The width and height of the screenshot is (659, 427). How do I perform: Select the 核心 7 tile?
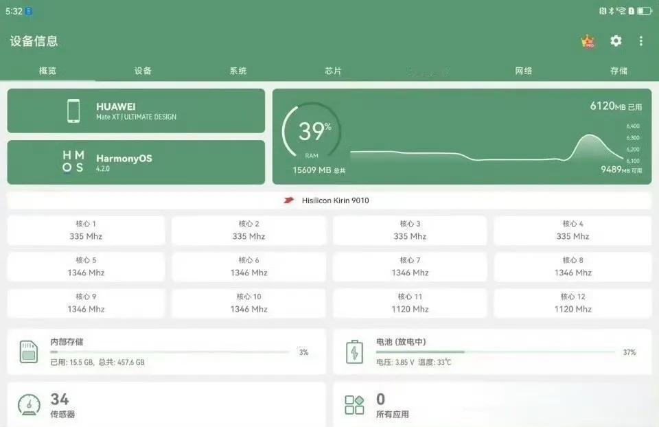click(x=410, y=266)
